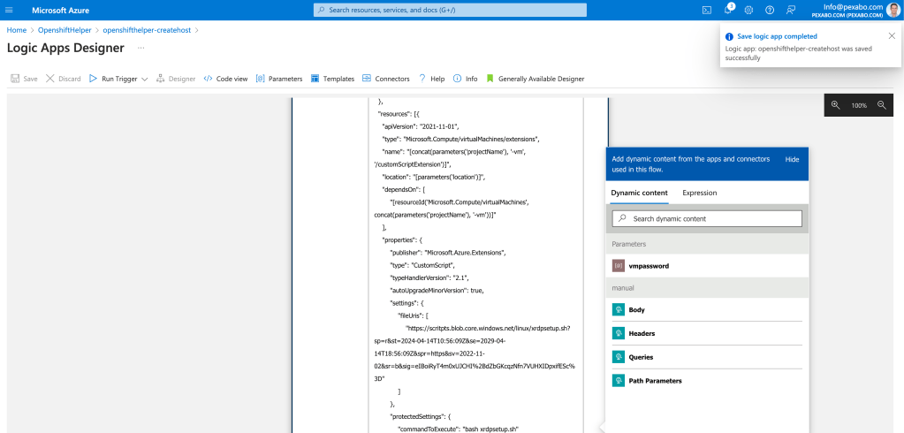The width and height of the screenshot is (904, 433).
Task: Open the Azure portal hamburger menu
Action: [x=9, y=11]
